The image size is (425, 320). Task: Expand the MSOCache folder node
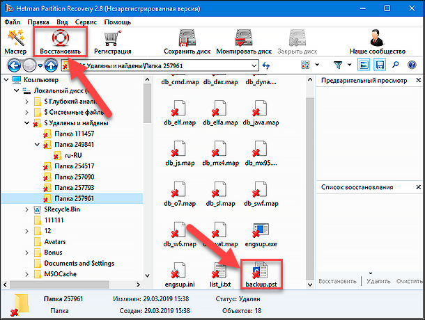[x=27, y=275]
